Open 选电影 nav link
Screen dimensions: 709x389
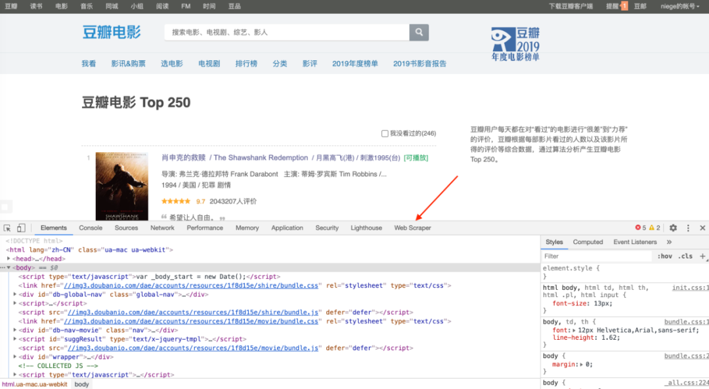click(x=172, y=64)
